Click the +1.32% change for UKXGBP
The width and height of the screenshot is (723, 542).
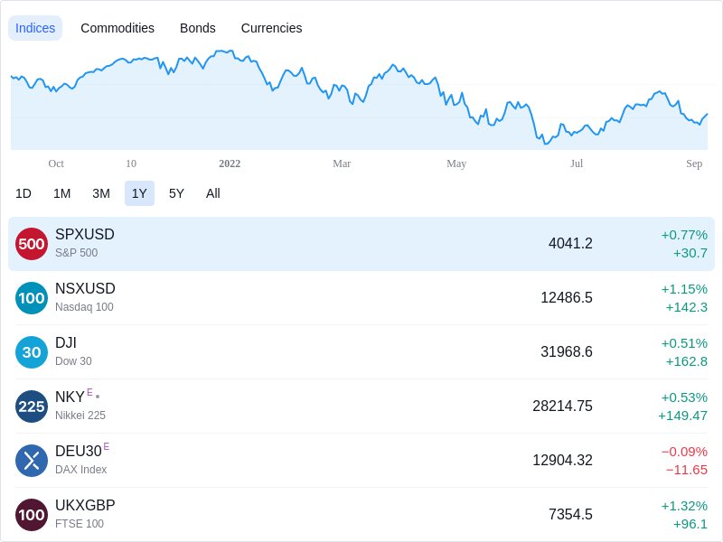point(684,506)
